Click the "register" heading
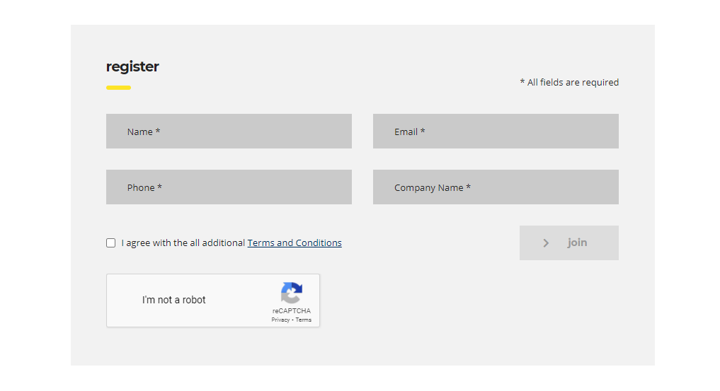The image size is (720, 391). coord(132,67)
